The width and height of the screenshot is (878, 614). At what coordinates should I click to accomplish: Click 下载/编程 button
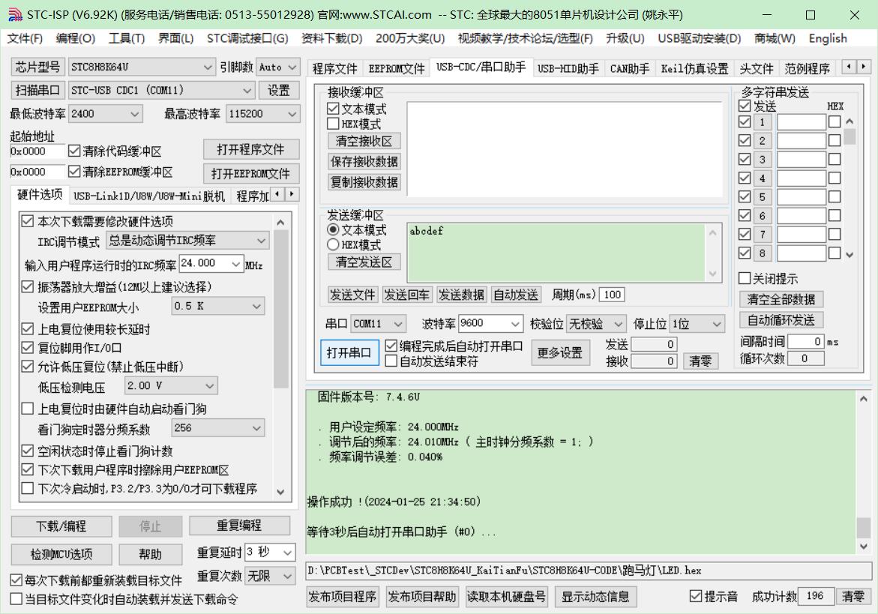[x=61, y=526]
